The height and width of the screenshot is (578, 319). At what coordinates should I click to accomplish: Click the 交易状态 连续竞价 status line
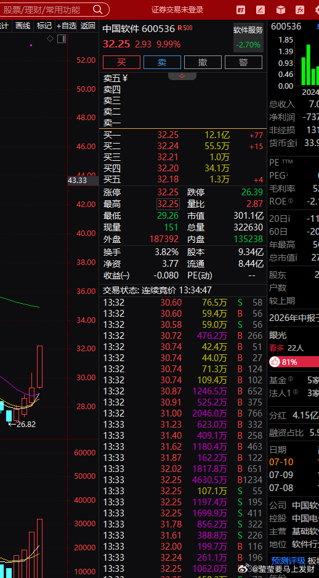pyautogui.click(x=157, y=290)
